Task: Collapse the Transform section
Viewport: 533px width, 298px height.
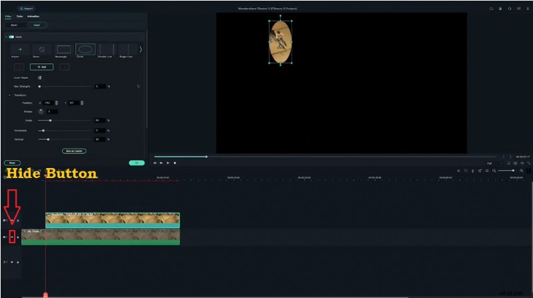Action: point(9,95)
